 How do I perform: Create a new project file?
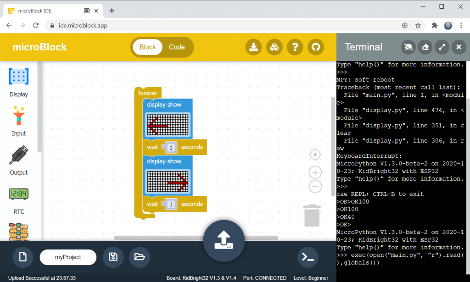(x=23, y=257)
